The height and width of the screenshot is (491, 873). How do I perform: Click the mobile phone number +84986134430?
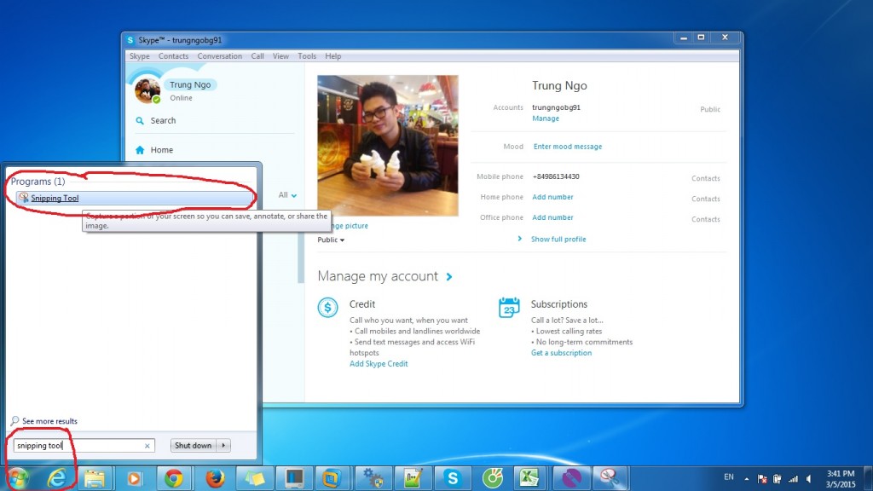[556, 176]
